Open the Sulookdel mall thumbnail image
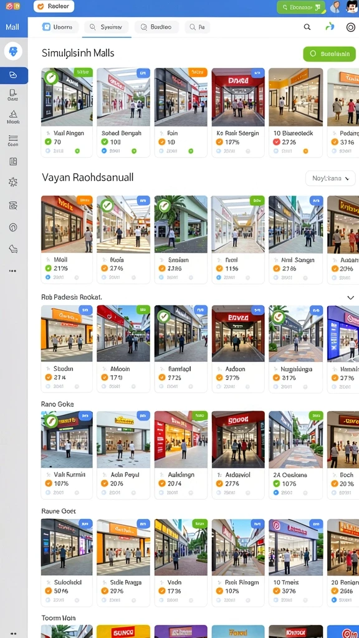359x638 pixels. [67, 548]
